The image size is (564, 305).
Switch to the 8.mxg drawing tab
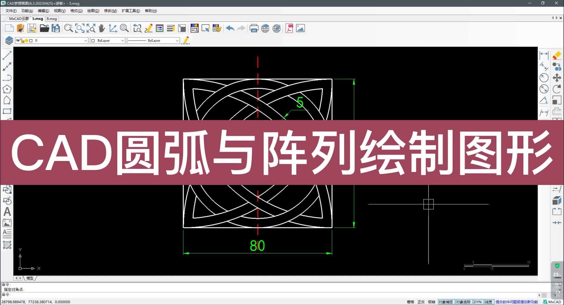[52, 18]
